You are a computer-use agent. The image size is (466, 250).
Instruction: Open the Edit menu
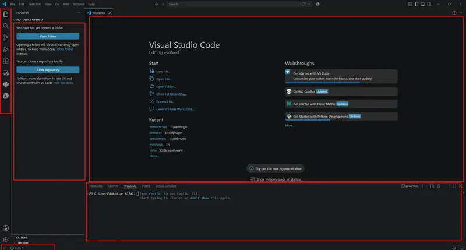(22, 4)
